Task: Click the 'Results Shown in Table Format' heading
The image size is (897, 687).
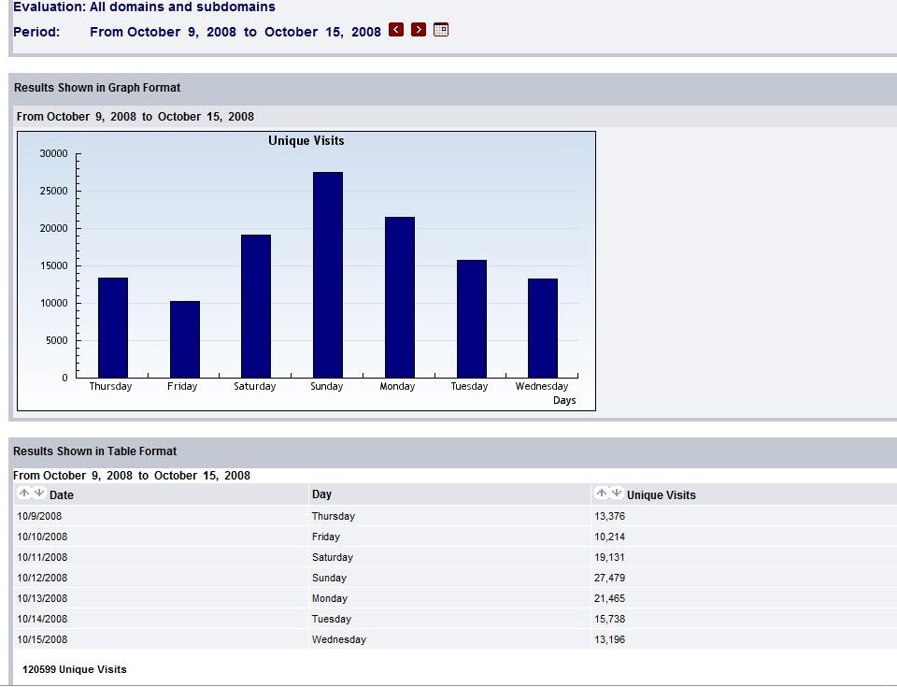Action: click(95, 451)
